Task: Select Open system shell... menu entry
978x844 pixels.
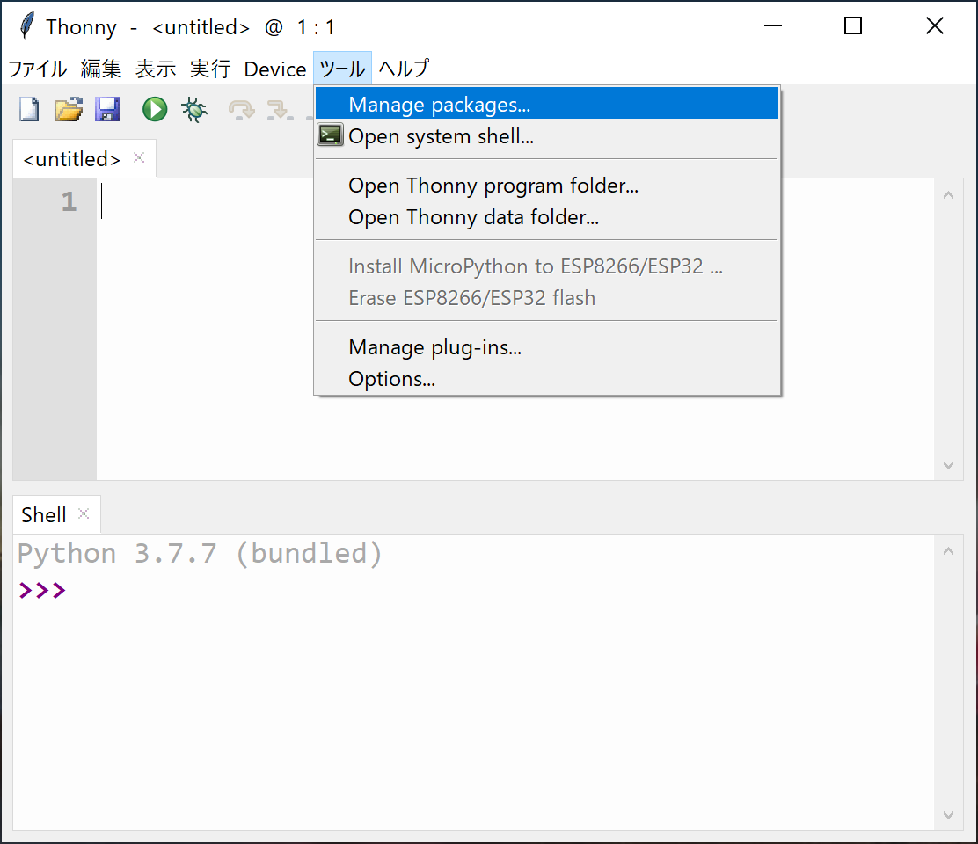Action: (547, 136)
